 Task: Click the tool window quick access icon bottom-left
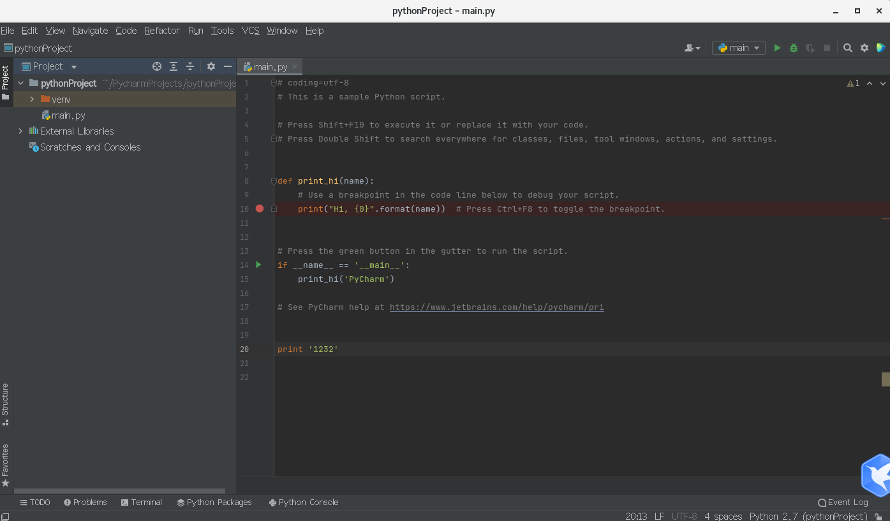(5, 517)
